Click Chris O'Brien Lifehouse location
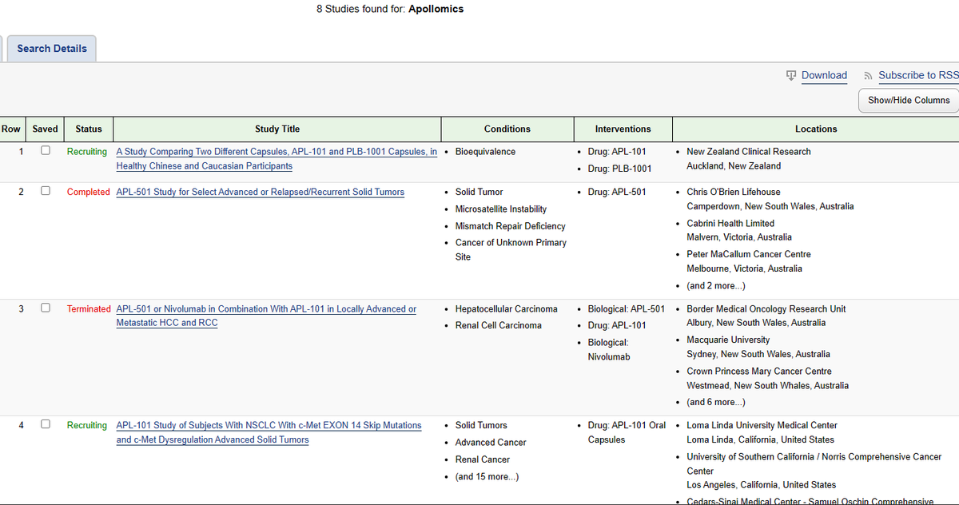The width and height of the screenshot is (959, 505). pos(734,192)
